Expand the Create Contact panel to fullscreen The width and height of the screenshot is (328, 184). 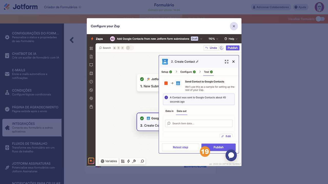click(227, 62)
